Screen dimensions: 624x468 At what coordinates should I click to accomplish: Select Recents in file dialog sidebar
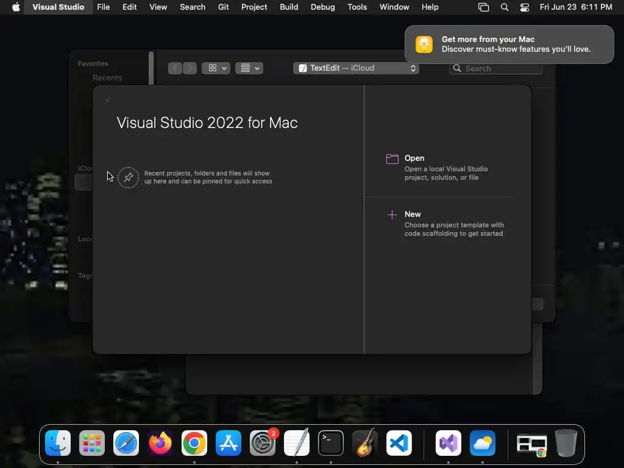(x=107, y=77)
